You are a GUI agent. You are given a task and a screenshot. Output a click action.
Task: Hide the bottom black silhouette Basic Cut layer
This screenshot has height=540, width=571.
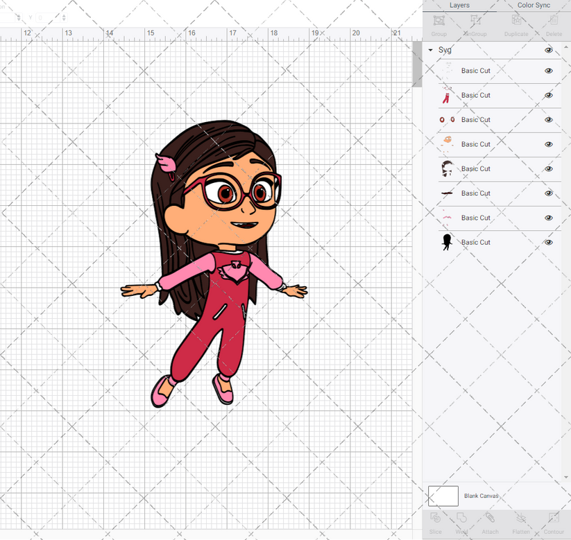[x=548, y=242]
